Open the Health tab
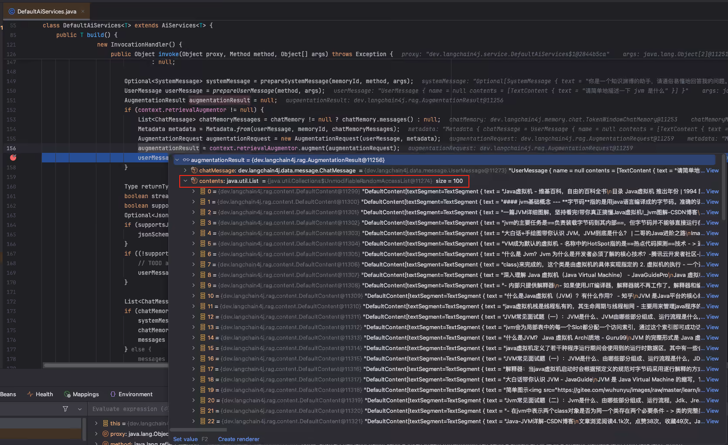This screenshot has height=445, width=728. (x=40, y=394)
